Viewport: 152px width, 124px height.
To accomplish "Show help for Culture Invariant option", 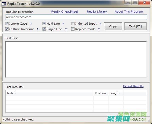I will point(38,29).
